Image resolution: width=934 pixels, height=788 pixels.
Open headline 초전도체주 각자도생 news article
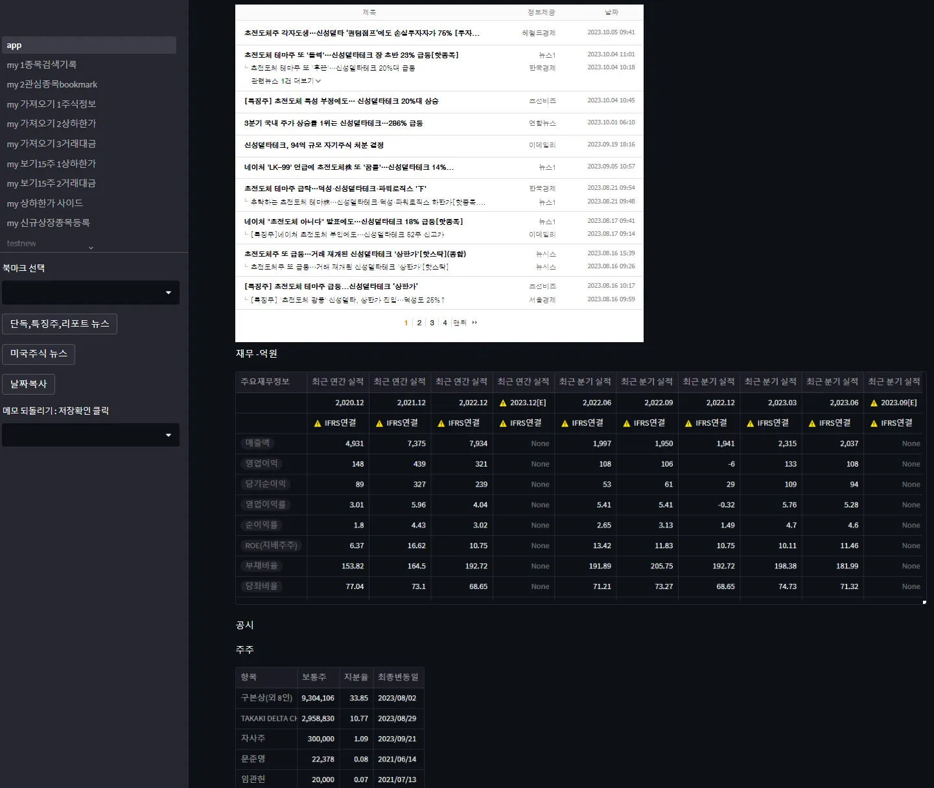click(x=362, y=33)
